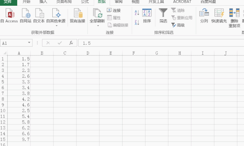244x146 pixels.
Task: Select row 1 header
Action: coord(3,59)
